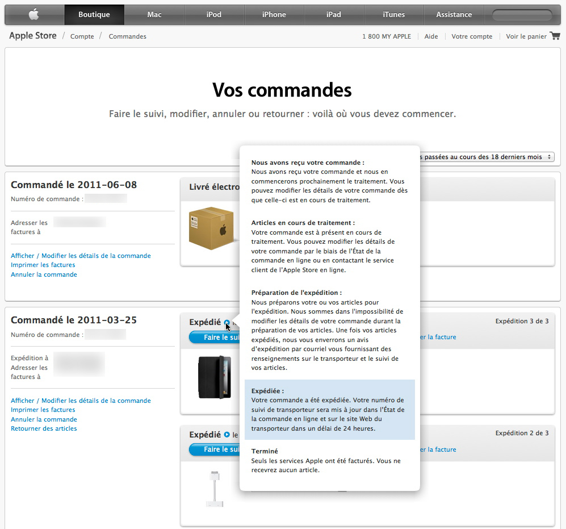Click the Livré électro status heading
The image size is (566, 529).
(x=215, y=187)
